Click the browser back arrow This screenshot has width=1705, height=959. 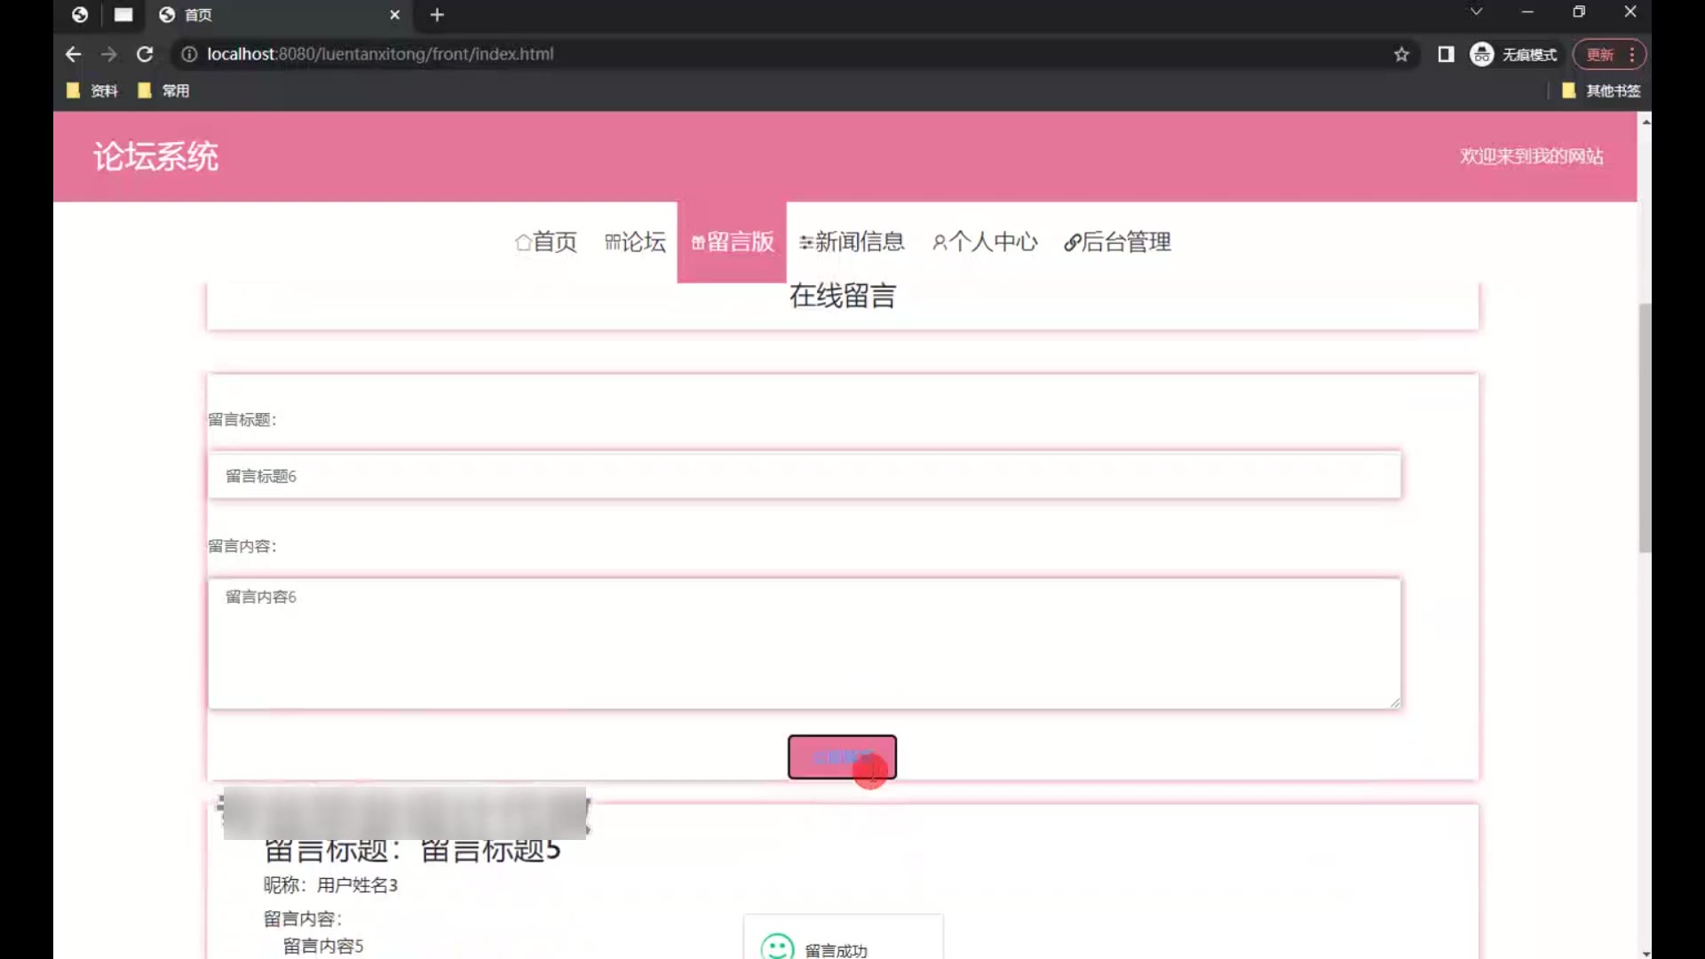pos(73,54)
